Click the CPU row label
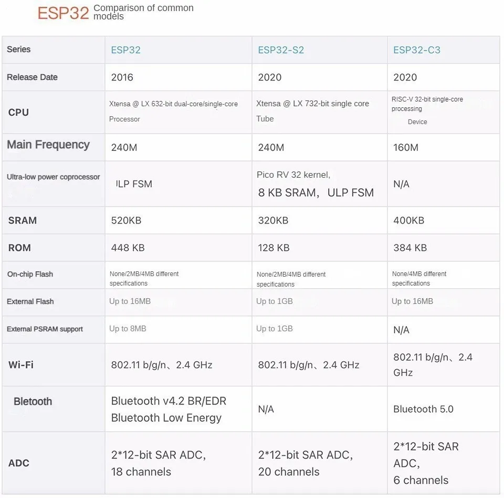The width and height of the screenshot is (504, 498). click(19, 113)
